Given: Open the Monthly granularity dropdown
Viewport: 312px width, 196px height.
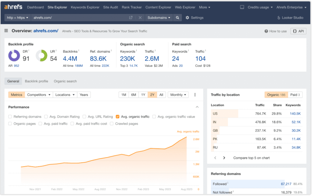Looking at the screenshot, I should [x=178, y=95].
